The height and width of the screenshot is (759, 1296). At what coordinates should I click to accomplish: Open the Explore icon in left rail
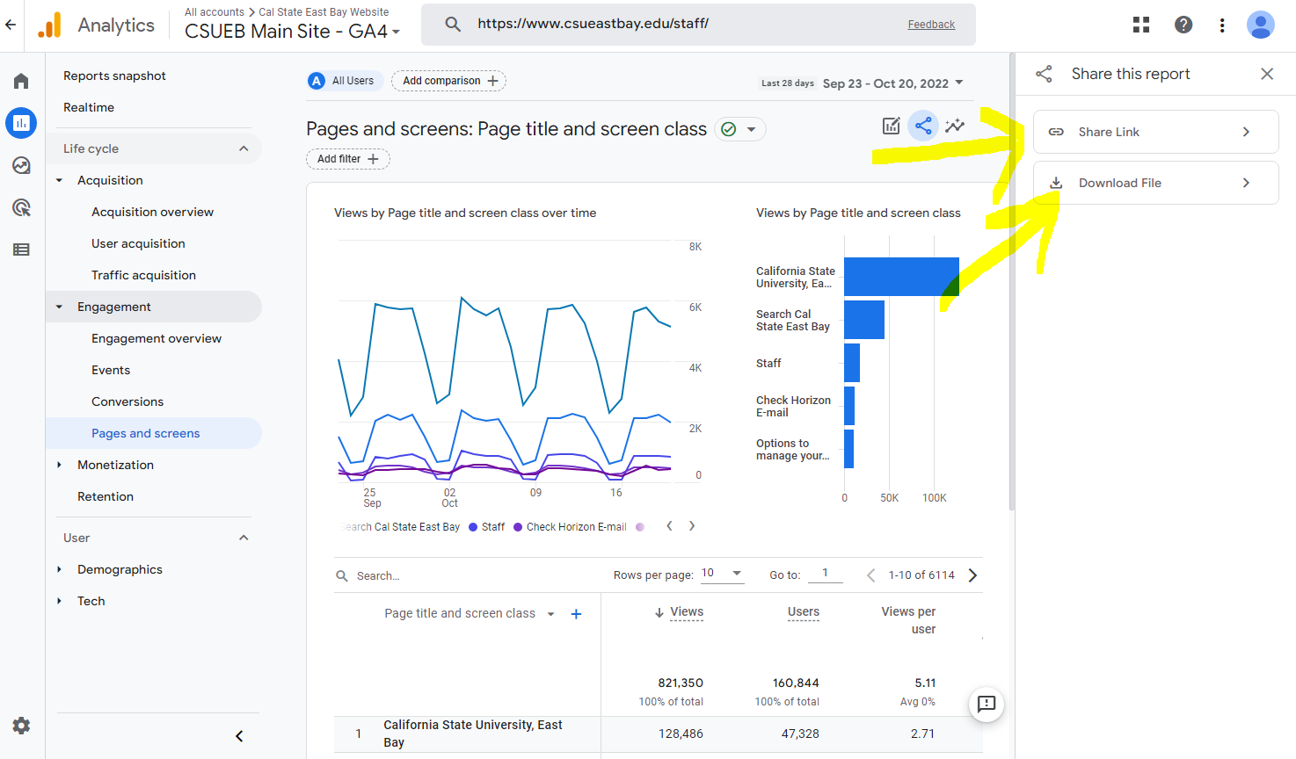[x=21, y=165]
